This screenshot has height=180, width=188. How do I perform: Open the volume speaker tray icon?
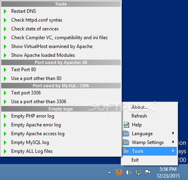[x=128, y=172]
